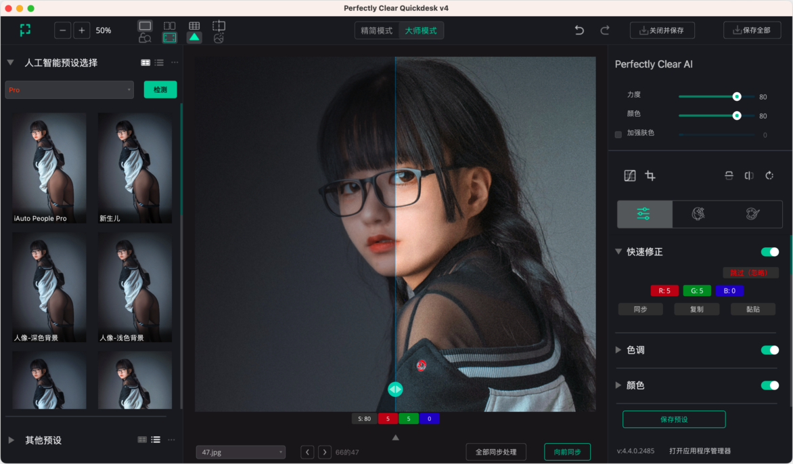Open the color palette tab
Screen dimensions: 793x464
(x=753, y=214)
